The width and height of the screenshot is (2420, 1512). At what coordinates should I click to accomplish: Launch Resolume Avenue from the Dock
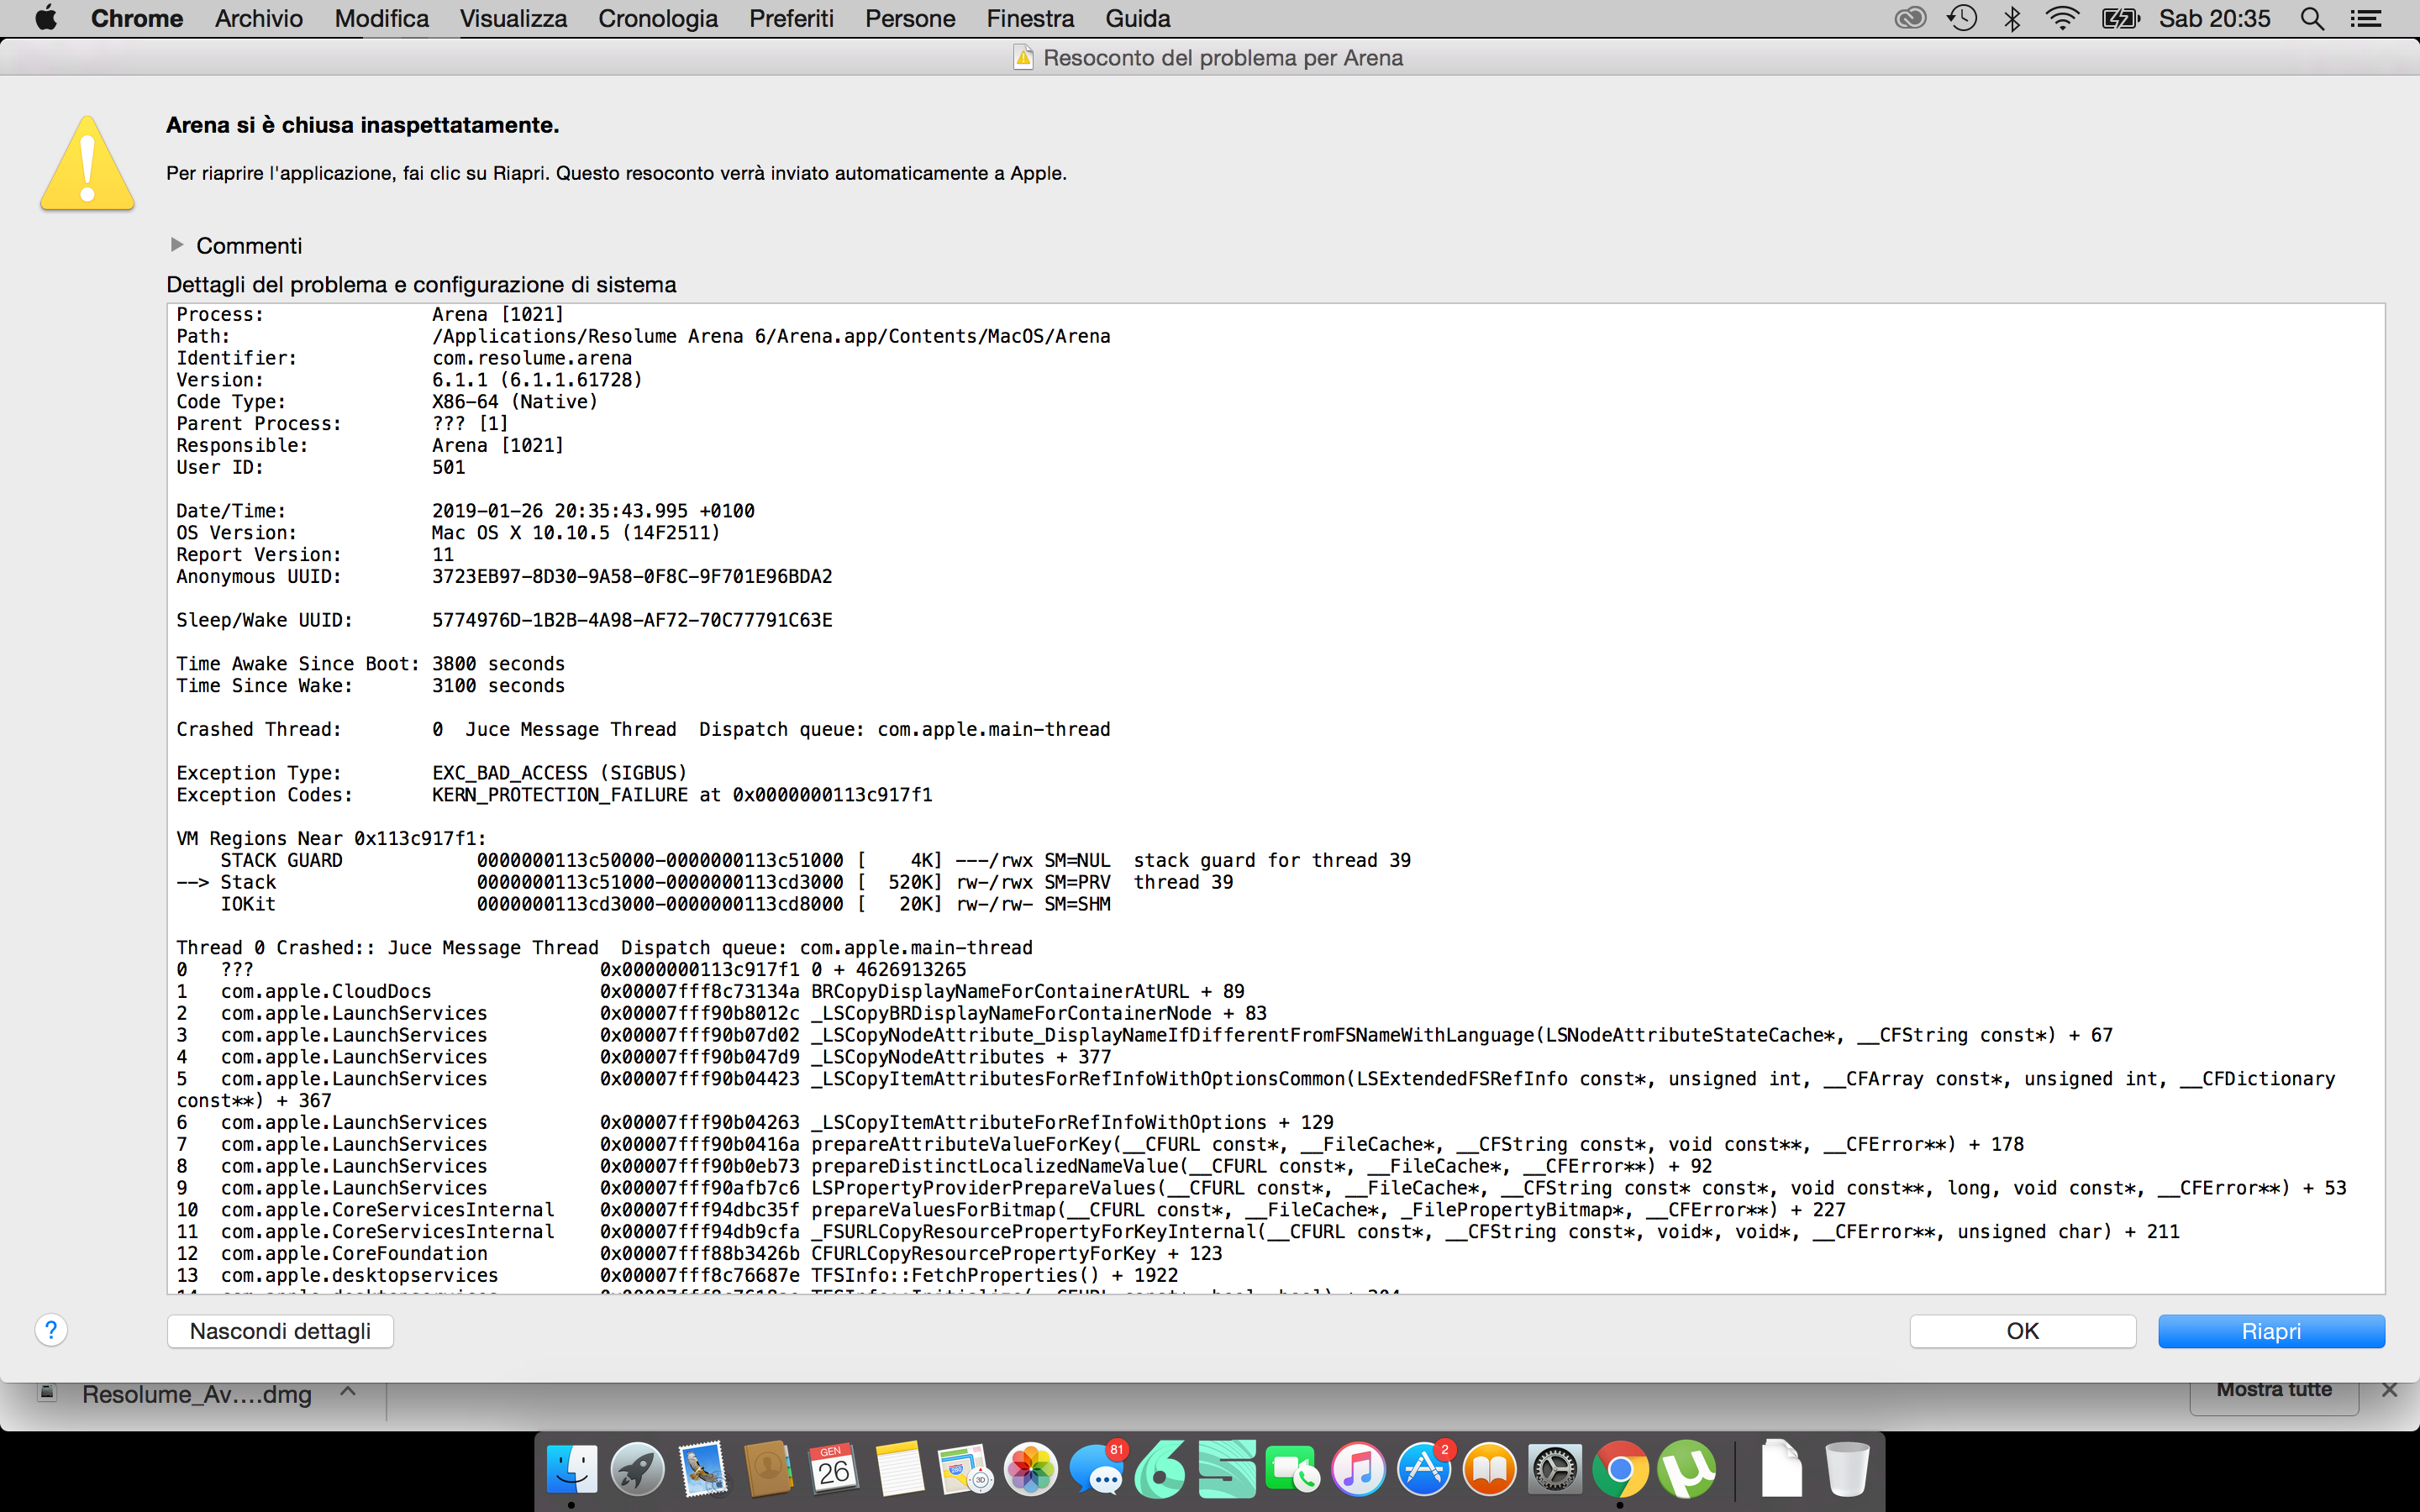(1227, 1470)
